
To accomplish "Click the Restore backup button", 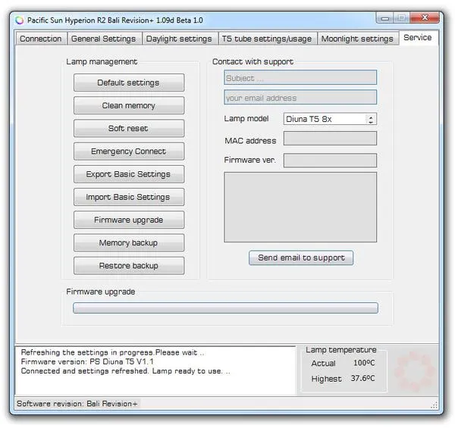I will [129, 266].
